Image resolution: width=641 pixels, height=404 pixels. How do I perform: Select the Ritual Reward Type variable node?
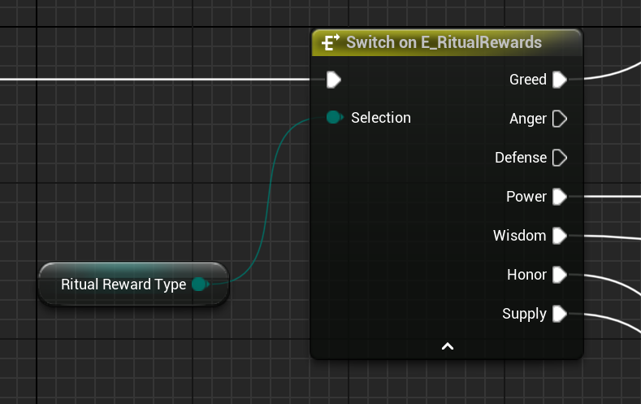click(x=134, y=285)
